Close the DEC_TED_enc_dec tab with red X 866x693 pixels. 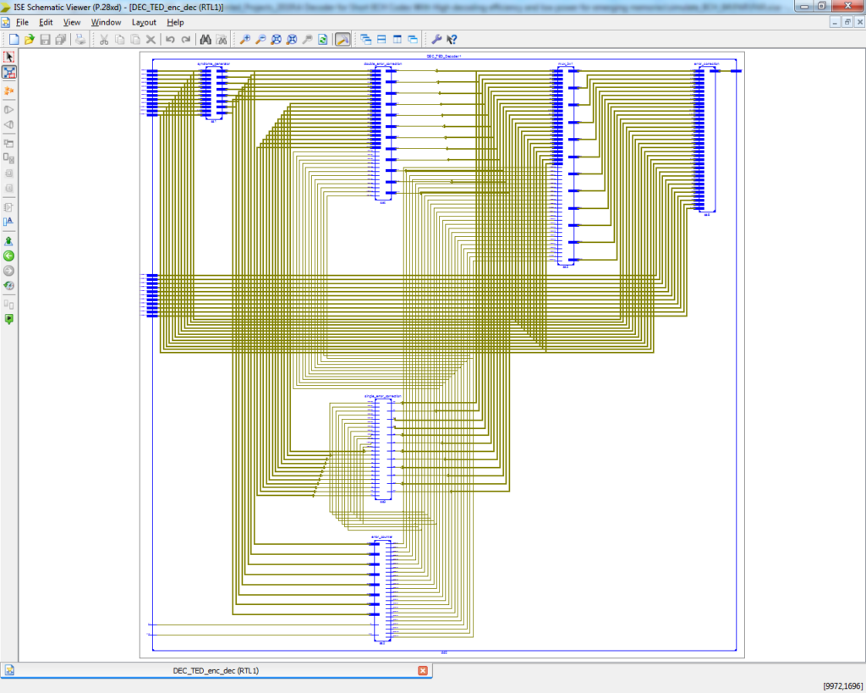click(423, 671)
